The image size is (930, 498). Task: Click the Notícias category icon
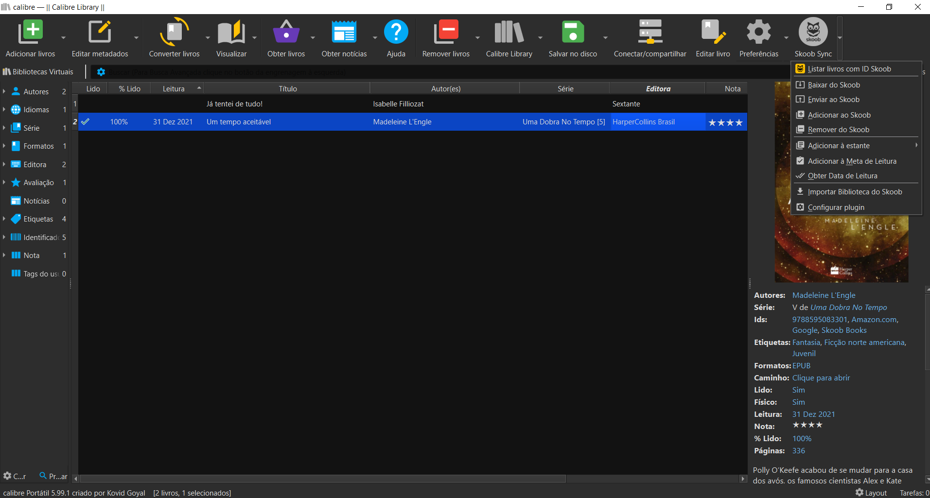(16, 201)
